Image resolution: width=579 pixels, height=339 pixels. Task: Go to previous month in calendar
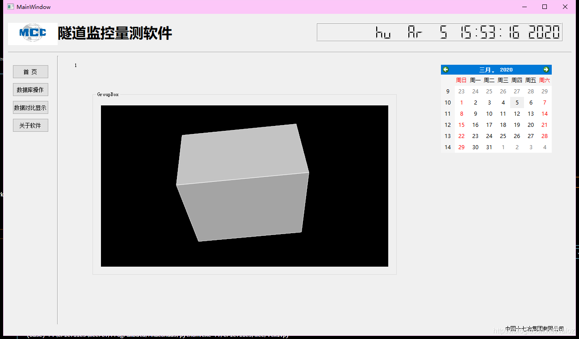click(445, 70)
